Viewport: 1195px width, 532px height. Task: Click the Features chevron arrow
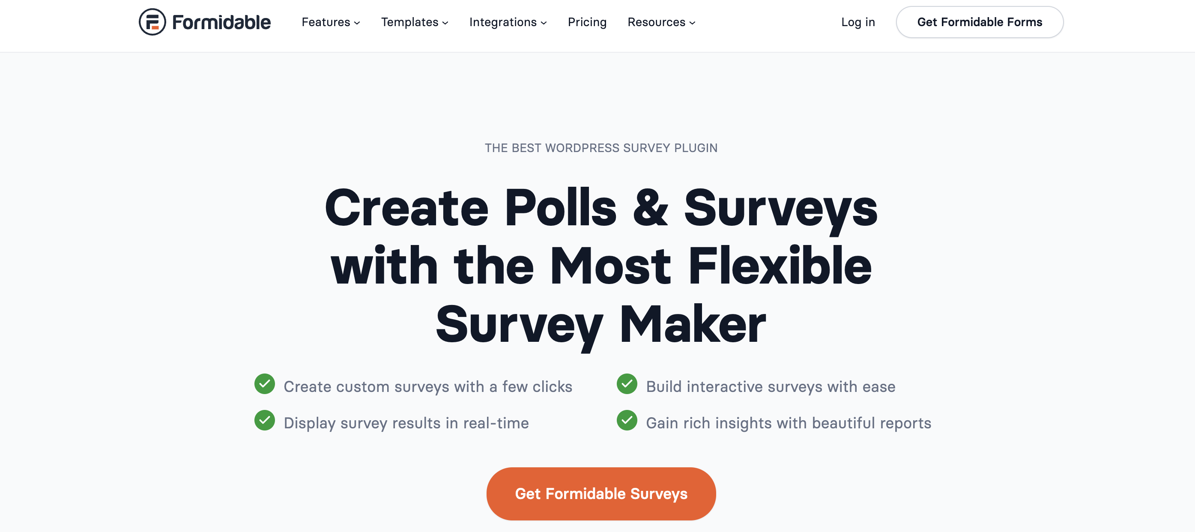click(x=356, y=23)
